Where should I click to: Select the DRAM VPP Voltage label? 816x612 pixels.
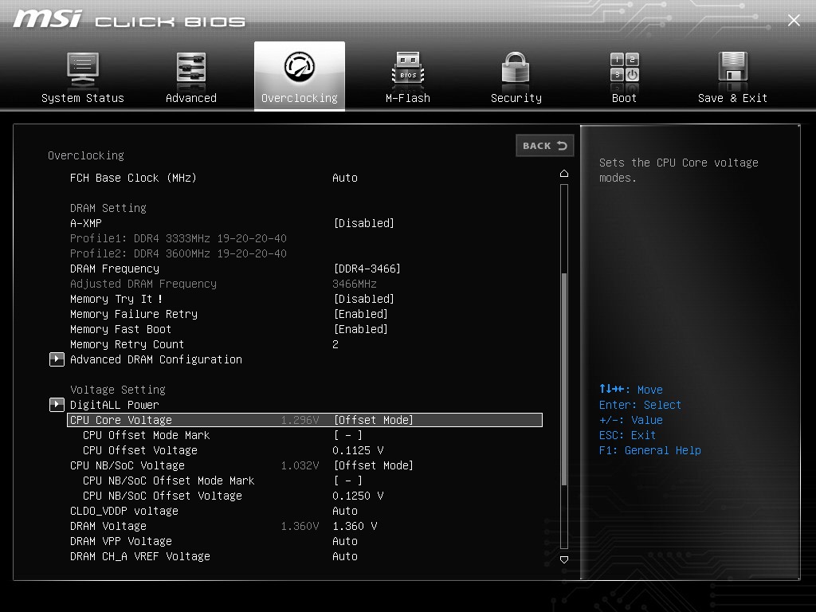121,541
